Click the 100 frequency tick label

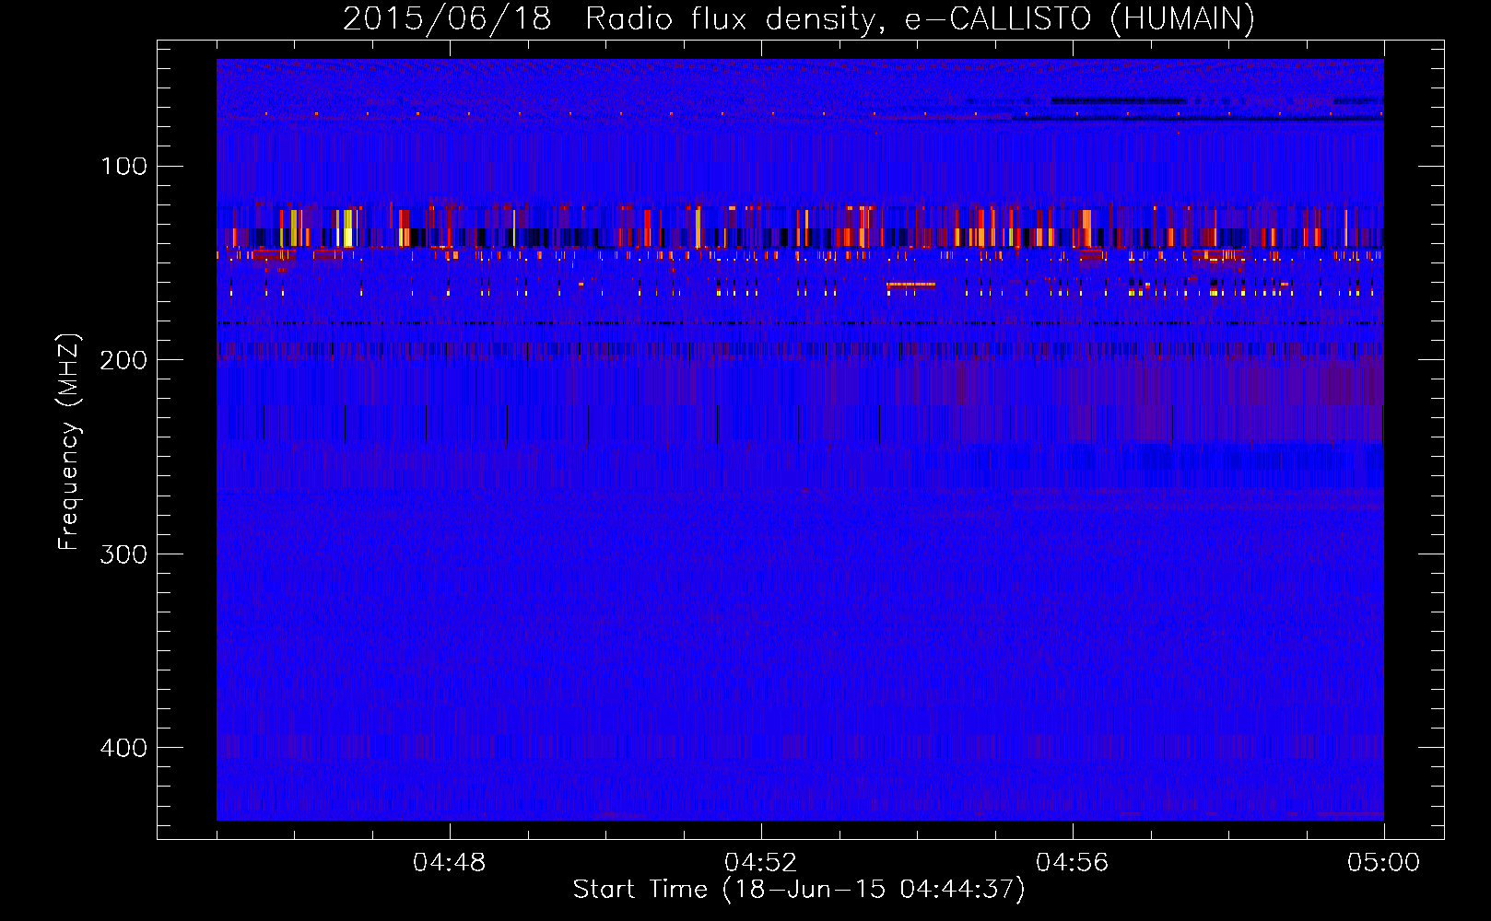click(124, 167)
